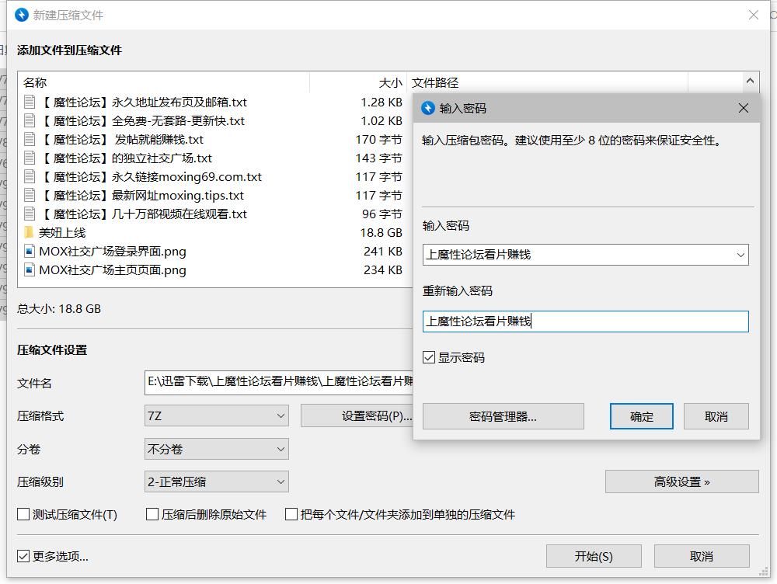Click the 重新输入密码 text field
Screen dimensions: 777x584
[585, 322]
